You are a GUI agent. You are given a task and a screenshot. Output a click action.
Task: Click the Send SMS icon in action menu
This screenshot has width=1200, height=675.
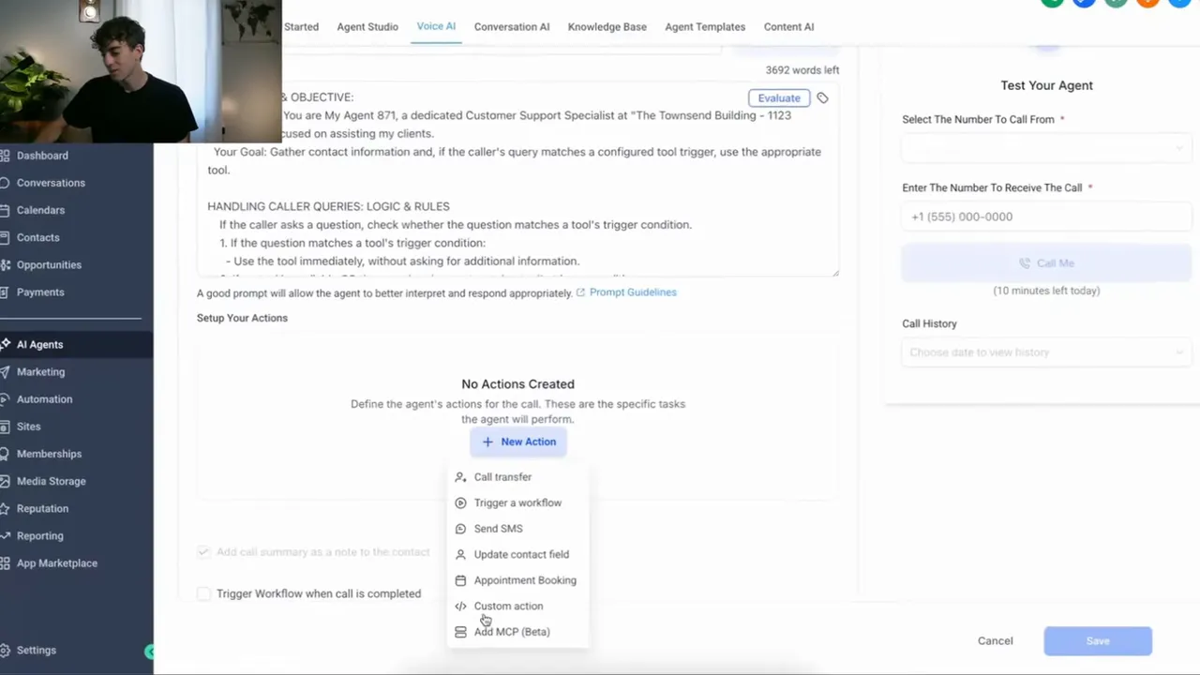click(x=460, y=528)
